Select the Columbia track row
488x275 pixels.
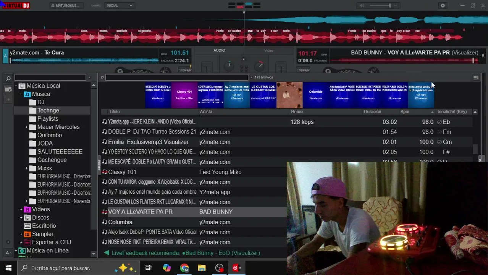coord(194,222)
